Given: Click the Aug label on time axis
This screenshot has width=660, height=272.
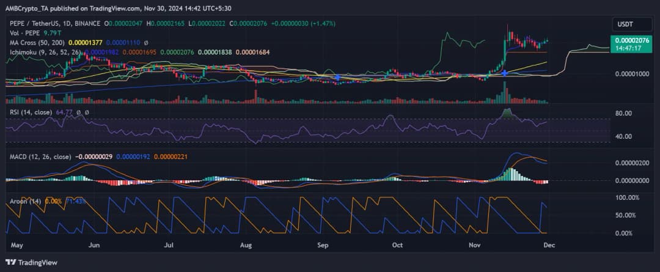Looking at the screenshot, I should [246, 244].
